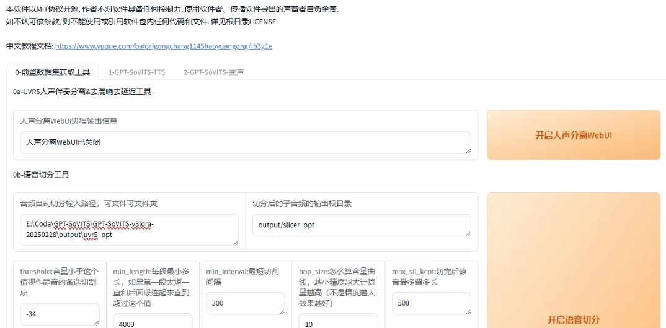666x328 pixels.
Task: Click the threshold field showing -34
Action: tap(60, 314)
